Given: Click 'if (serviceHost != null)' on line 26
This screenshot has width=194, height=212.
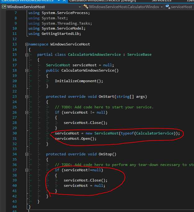Looking at the screenshot, I should coord(81,112).
